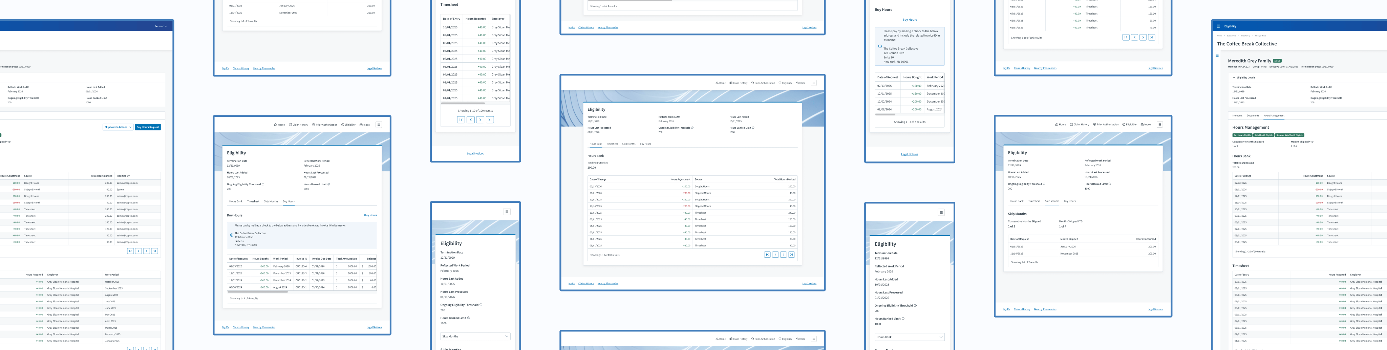Open the Account dropdown in the blue header
Viewport: 1387px width, 350px height.
tap(161, 26)
